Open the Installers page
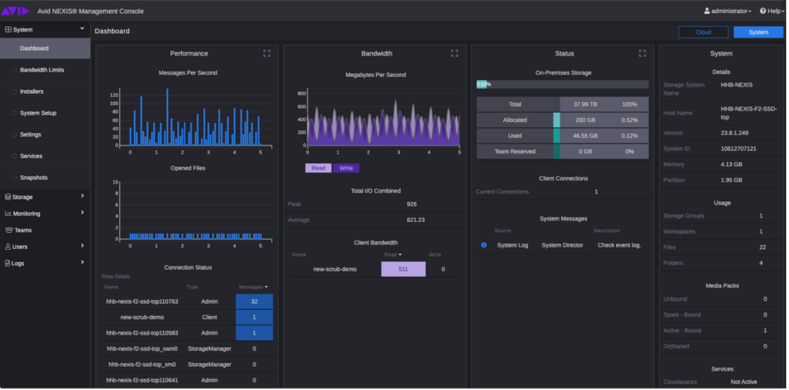 point(32,91)
